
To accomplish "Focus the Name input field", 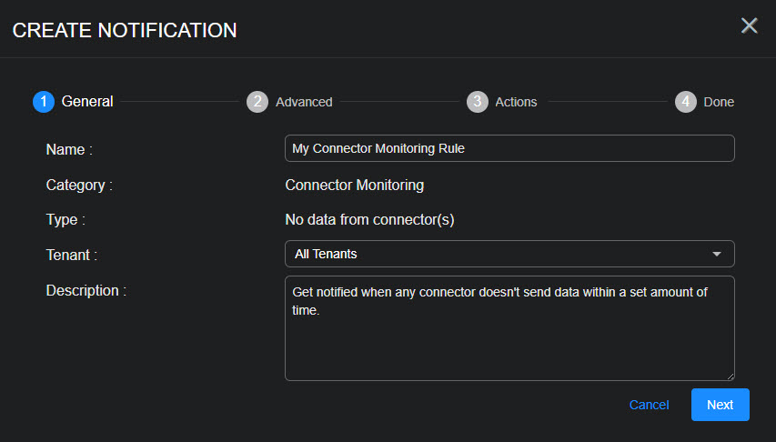I will [x=509, y=148].
